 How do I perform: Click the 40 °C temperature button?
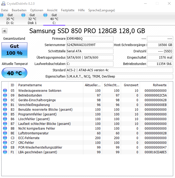pos(14,73)
